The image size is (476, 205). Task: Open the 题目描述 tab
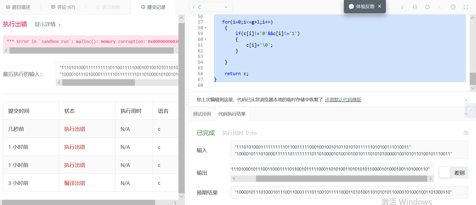point(18,7)
